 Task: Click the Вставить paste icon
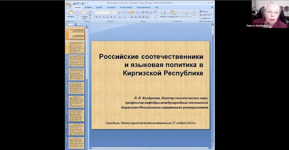[x=71, y=13]
